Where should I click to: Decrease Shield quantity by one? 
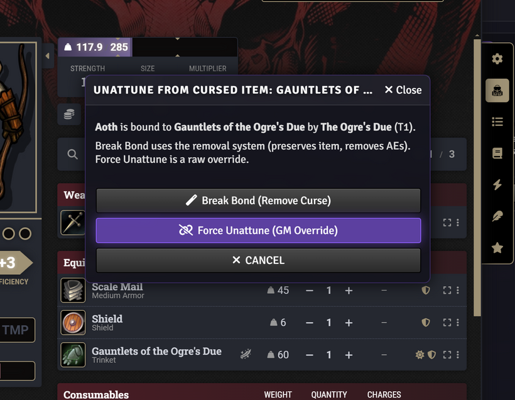click(310, 323)
